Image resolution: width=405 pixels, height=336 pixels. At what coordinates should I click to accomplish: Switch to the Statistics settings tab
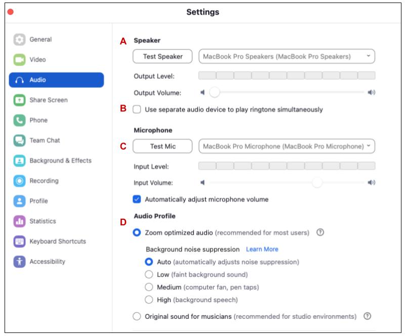[x=43, y=221]
